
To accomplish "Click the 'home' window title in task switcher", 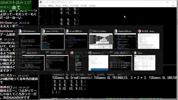I will pos(140,53).
